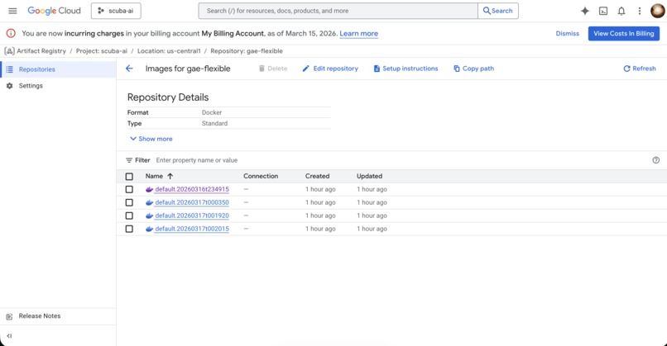Sort by the Name column header
Screen dimensions: 667x346
pyautogui.click(x=154, y=176)
